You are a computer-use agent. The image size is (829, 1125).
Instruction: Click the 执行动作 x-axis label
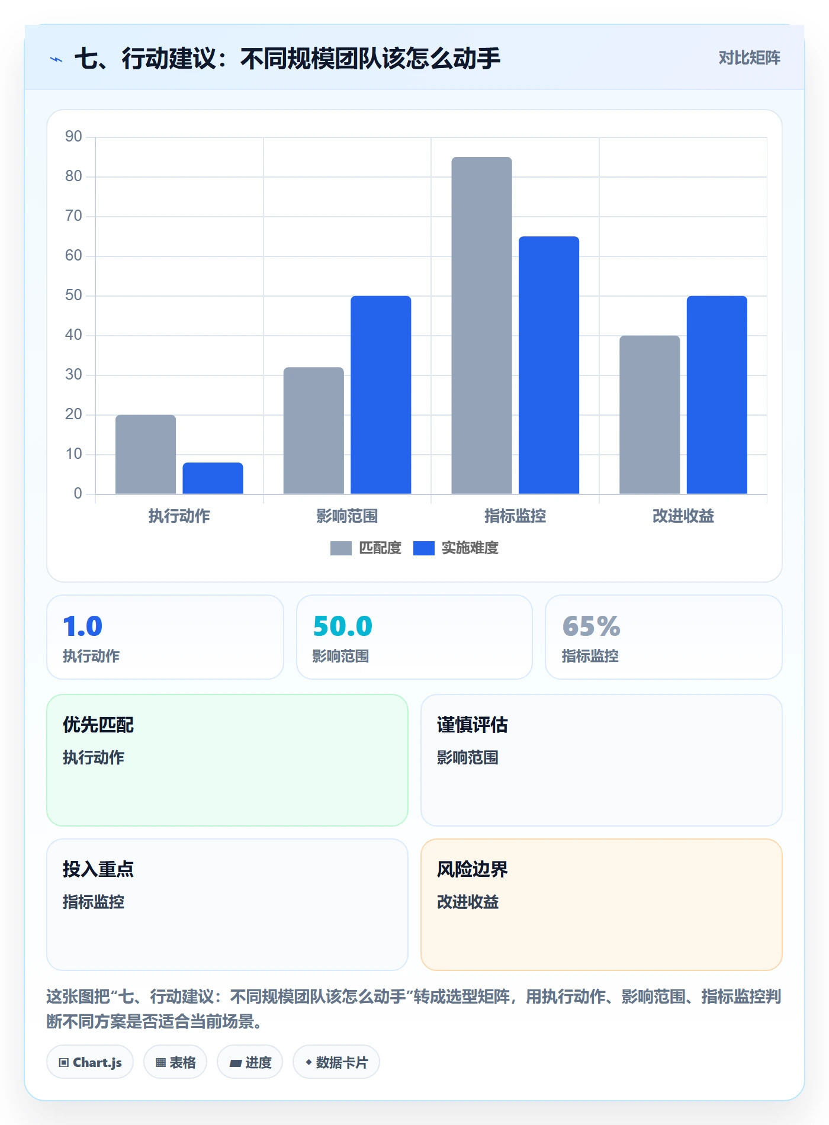pos(179,516)
